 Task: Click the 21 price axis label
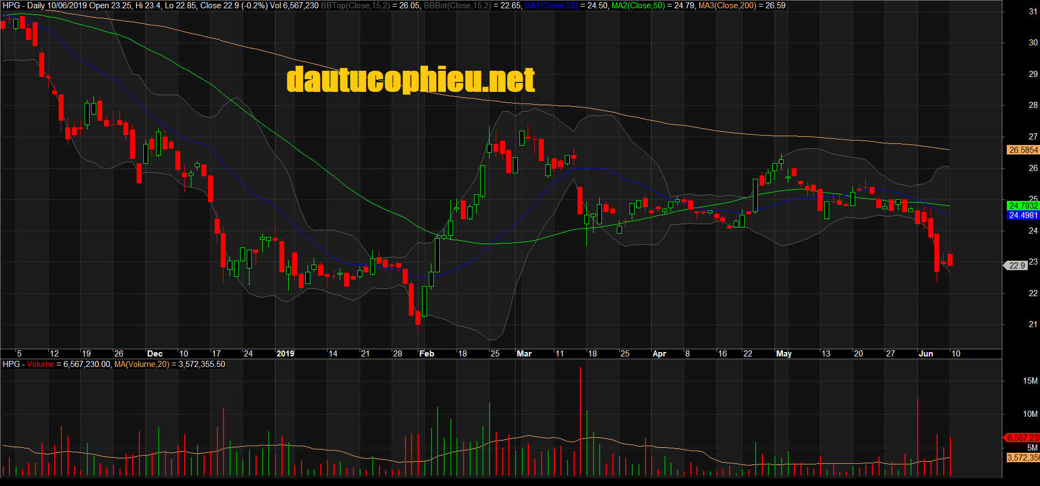[1033, 324]
